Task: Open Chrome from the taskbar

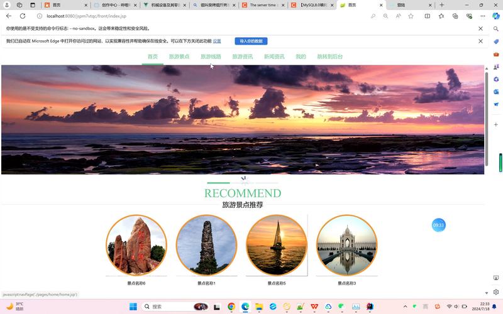Action: (231, 306)
